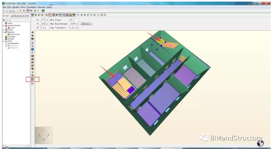The image size is (274, 150).
Task: Click the redo arrow icon
Action: (x=21, y=11)
